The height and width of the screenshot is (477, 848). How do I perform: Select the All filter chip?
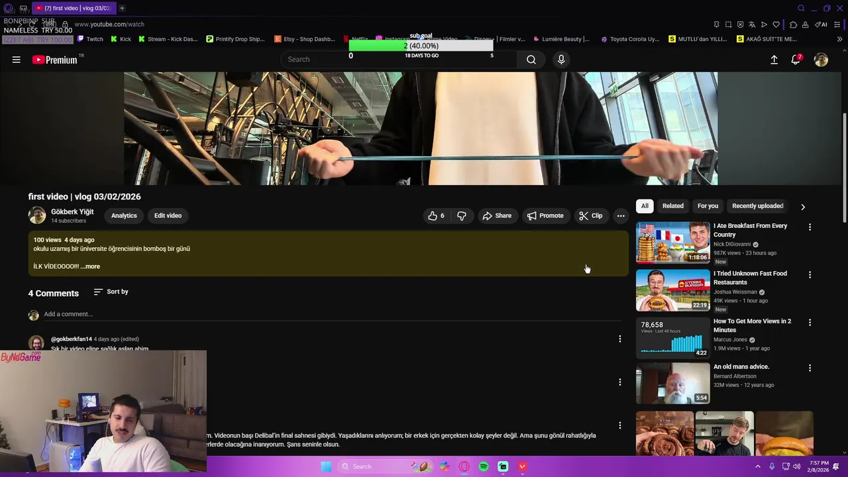[x=645, y=206]
